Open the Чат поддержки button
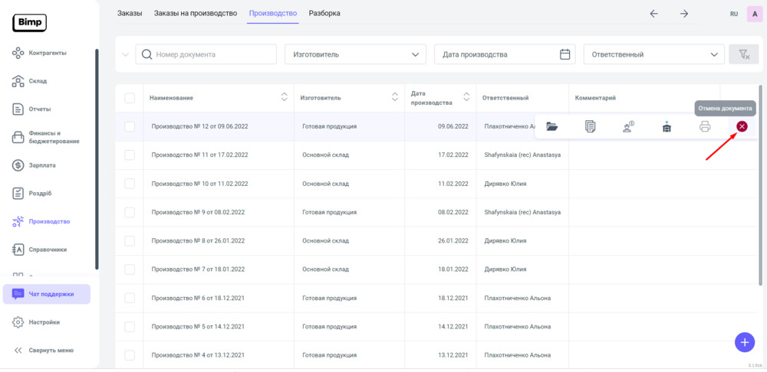 pos(47,294)
